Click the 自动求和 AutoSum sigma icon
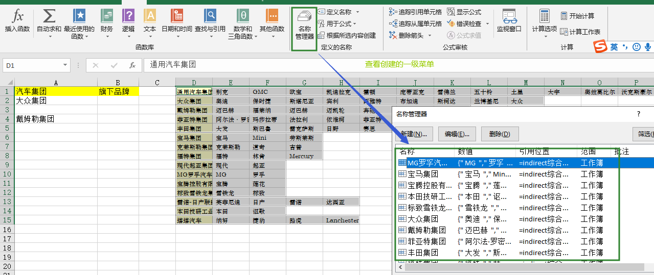Screen dimensions: 654x275 pos(49,15)
